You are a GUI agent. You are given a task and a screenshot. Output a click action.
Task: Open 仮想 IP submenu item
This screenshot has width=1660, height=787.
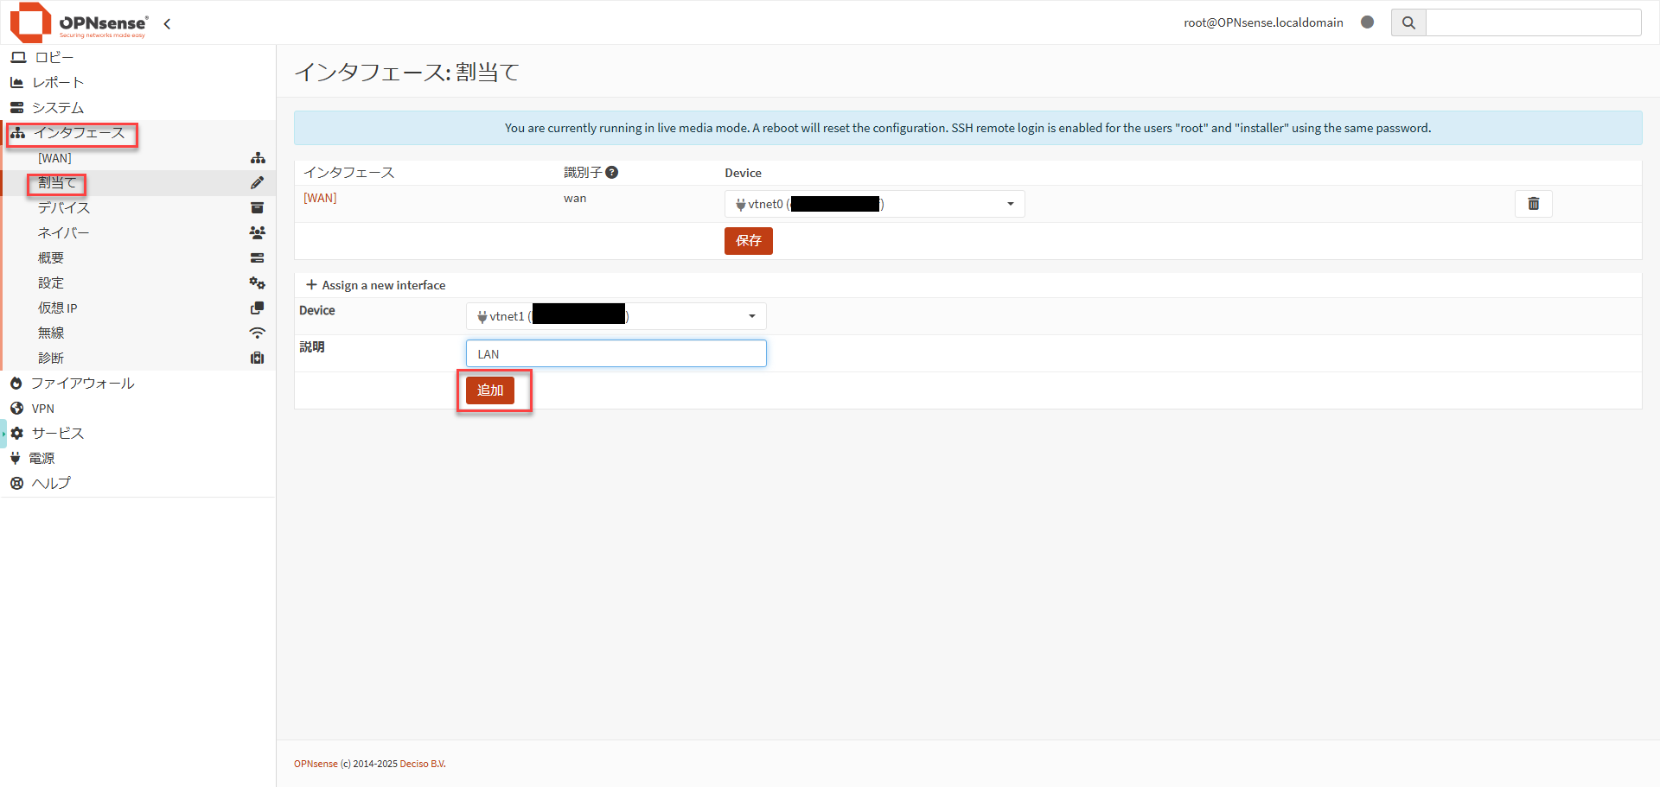pyautogui.click(x=57, y=308)
